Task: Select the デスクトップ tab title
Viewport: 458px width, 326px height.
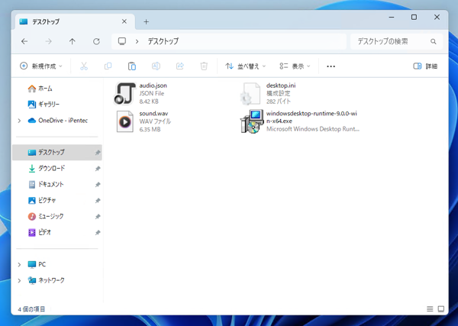Action: pos(46,21)
